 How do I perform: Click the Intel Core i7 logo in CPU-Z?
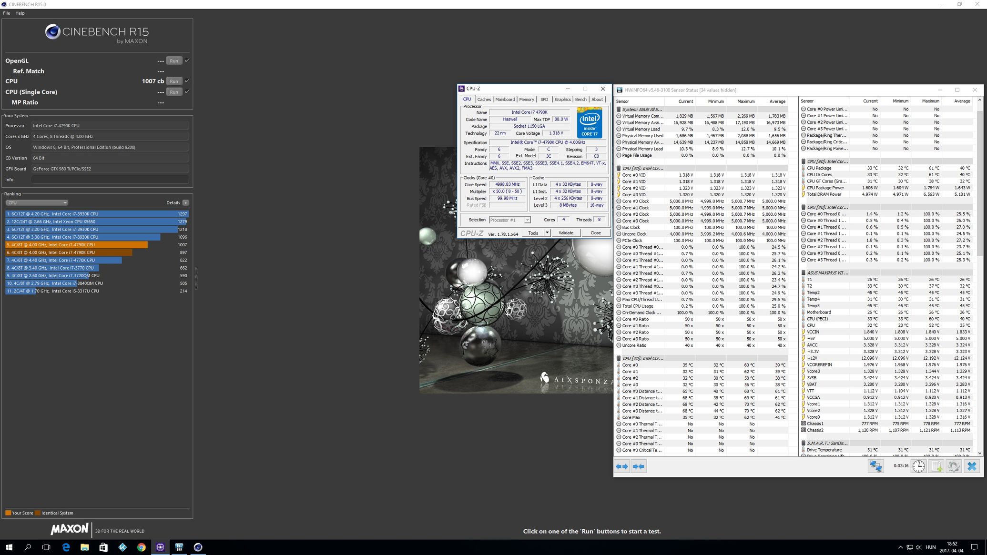(590, 123)
